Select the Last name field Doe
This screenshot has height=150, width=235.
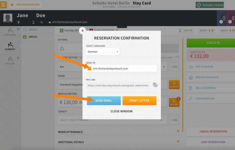[x=41, y=15]
